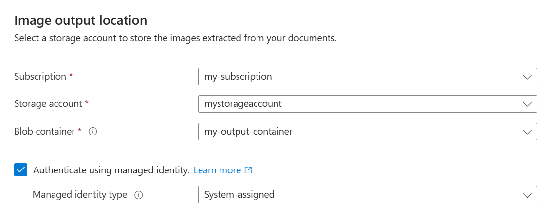The width and height of the screenshot is (550, 220).
Task: Click the Storage account field label
Action: pos(48,103)
